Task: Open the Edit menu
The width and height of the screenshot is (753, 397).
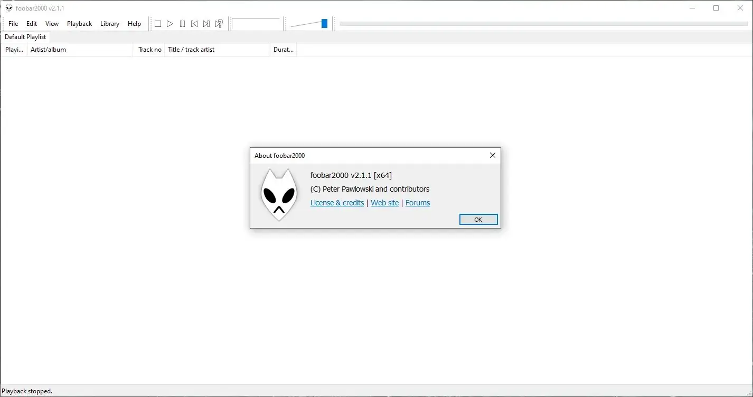Action: coord(32,24)
